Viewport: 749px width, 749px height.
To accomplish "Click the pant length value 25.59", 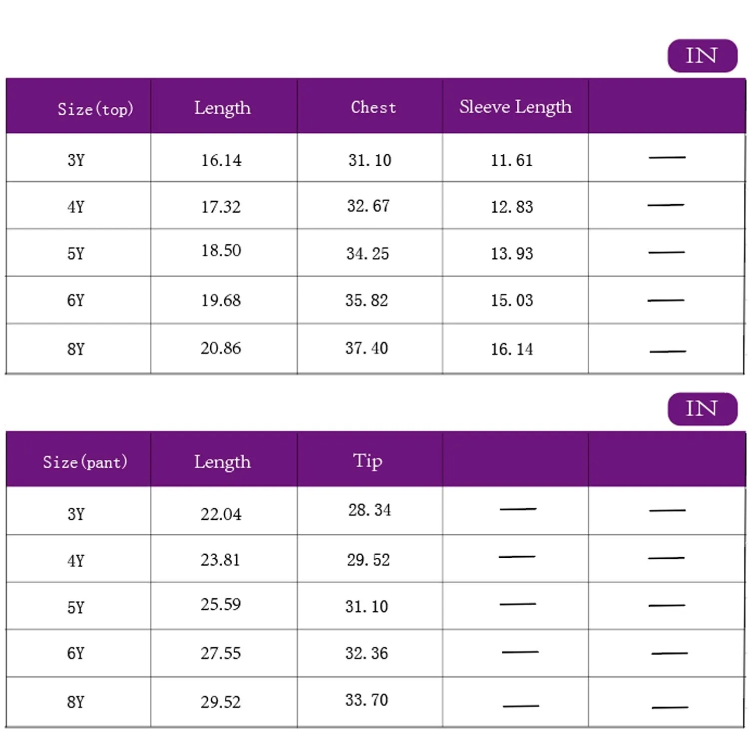I will coord(221,604).
